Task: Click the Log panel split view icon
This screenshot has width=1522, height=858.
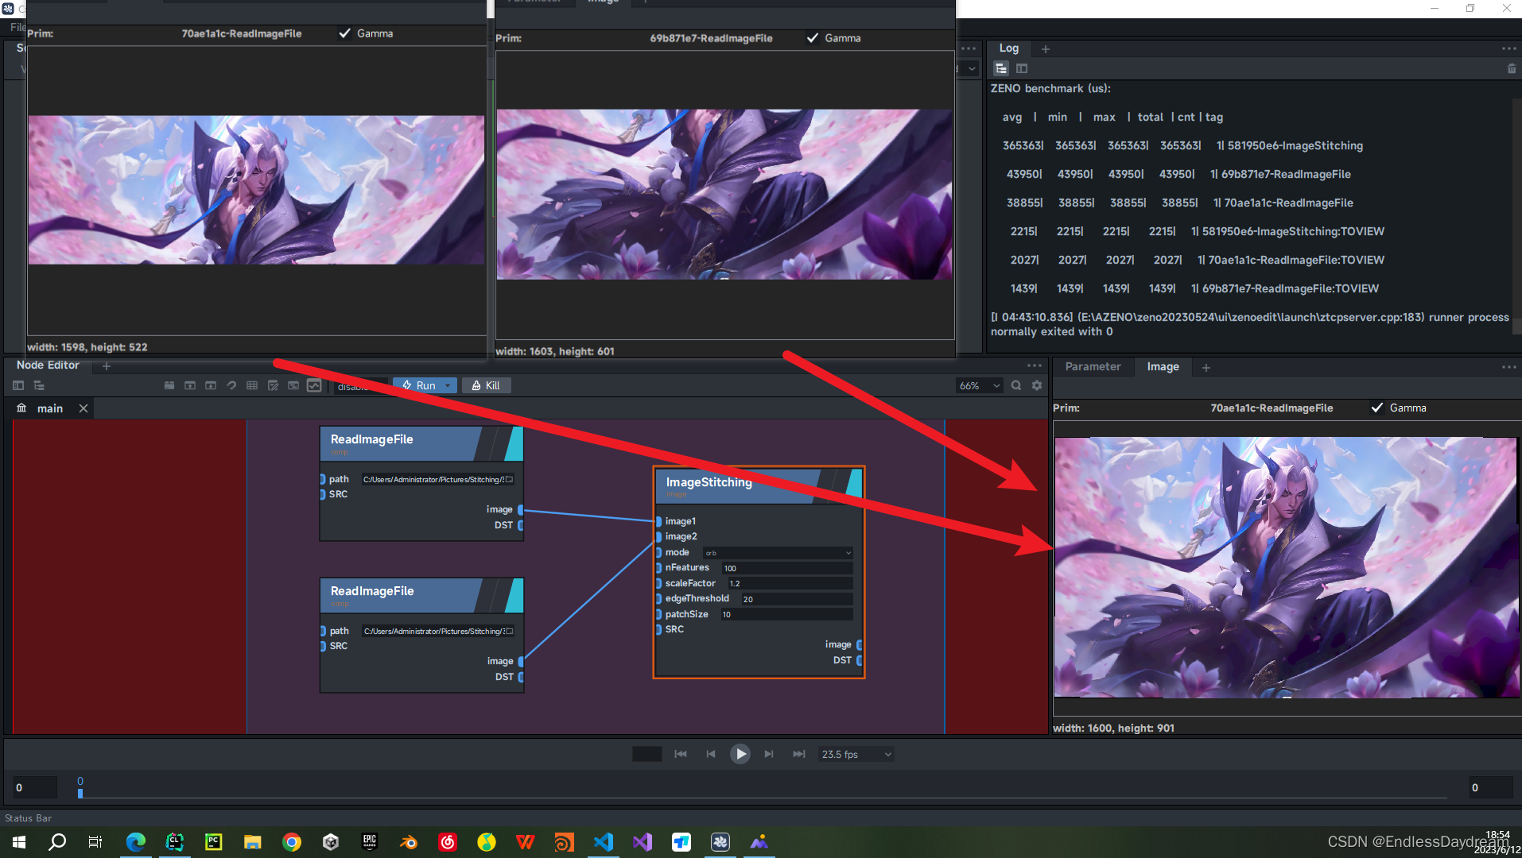Action: coord(1022,68)
